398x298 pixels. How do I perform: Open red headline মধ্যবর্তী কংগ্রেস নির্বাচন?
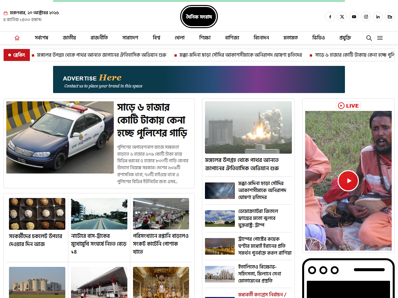click(x=262, y=294)
